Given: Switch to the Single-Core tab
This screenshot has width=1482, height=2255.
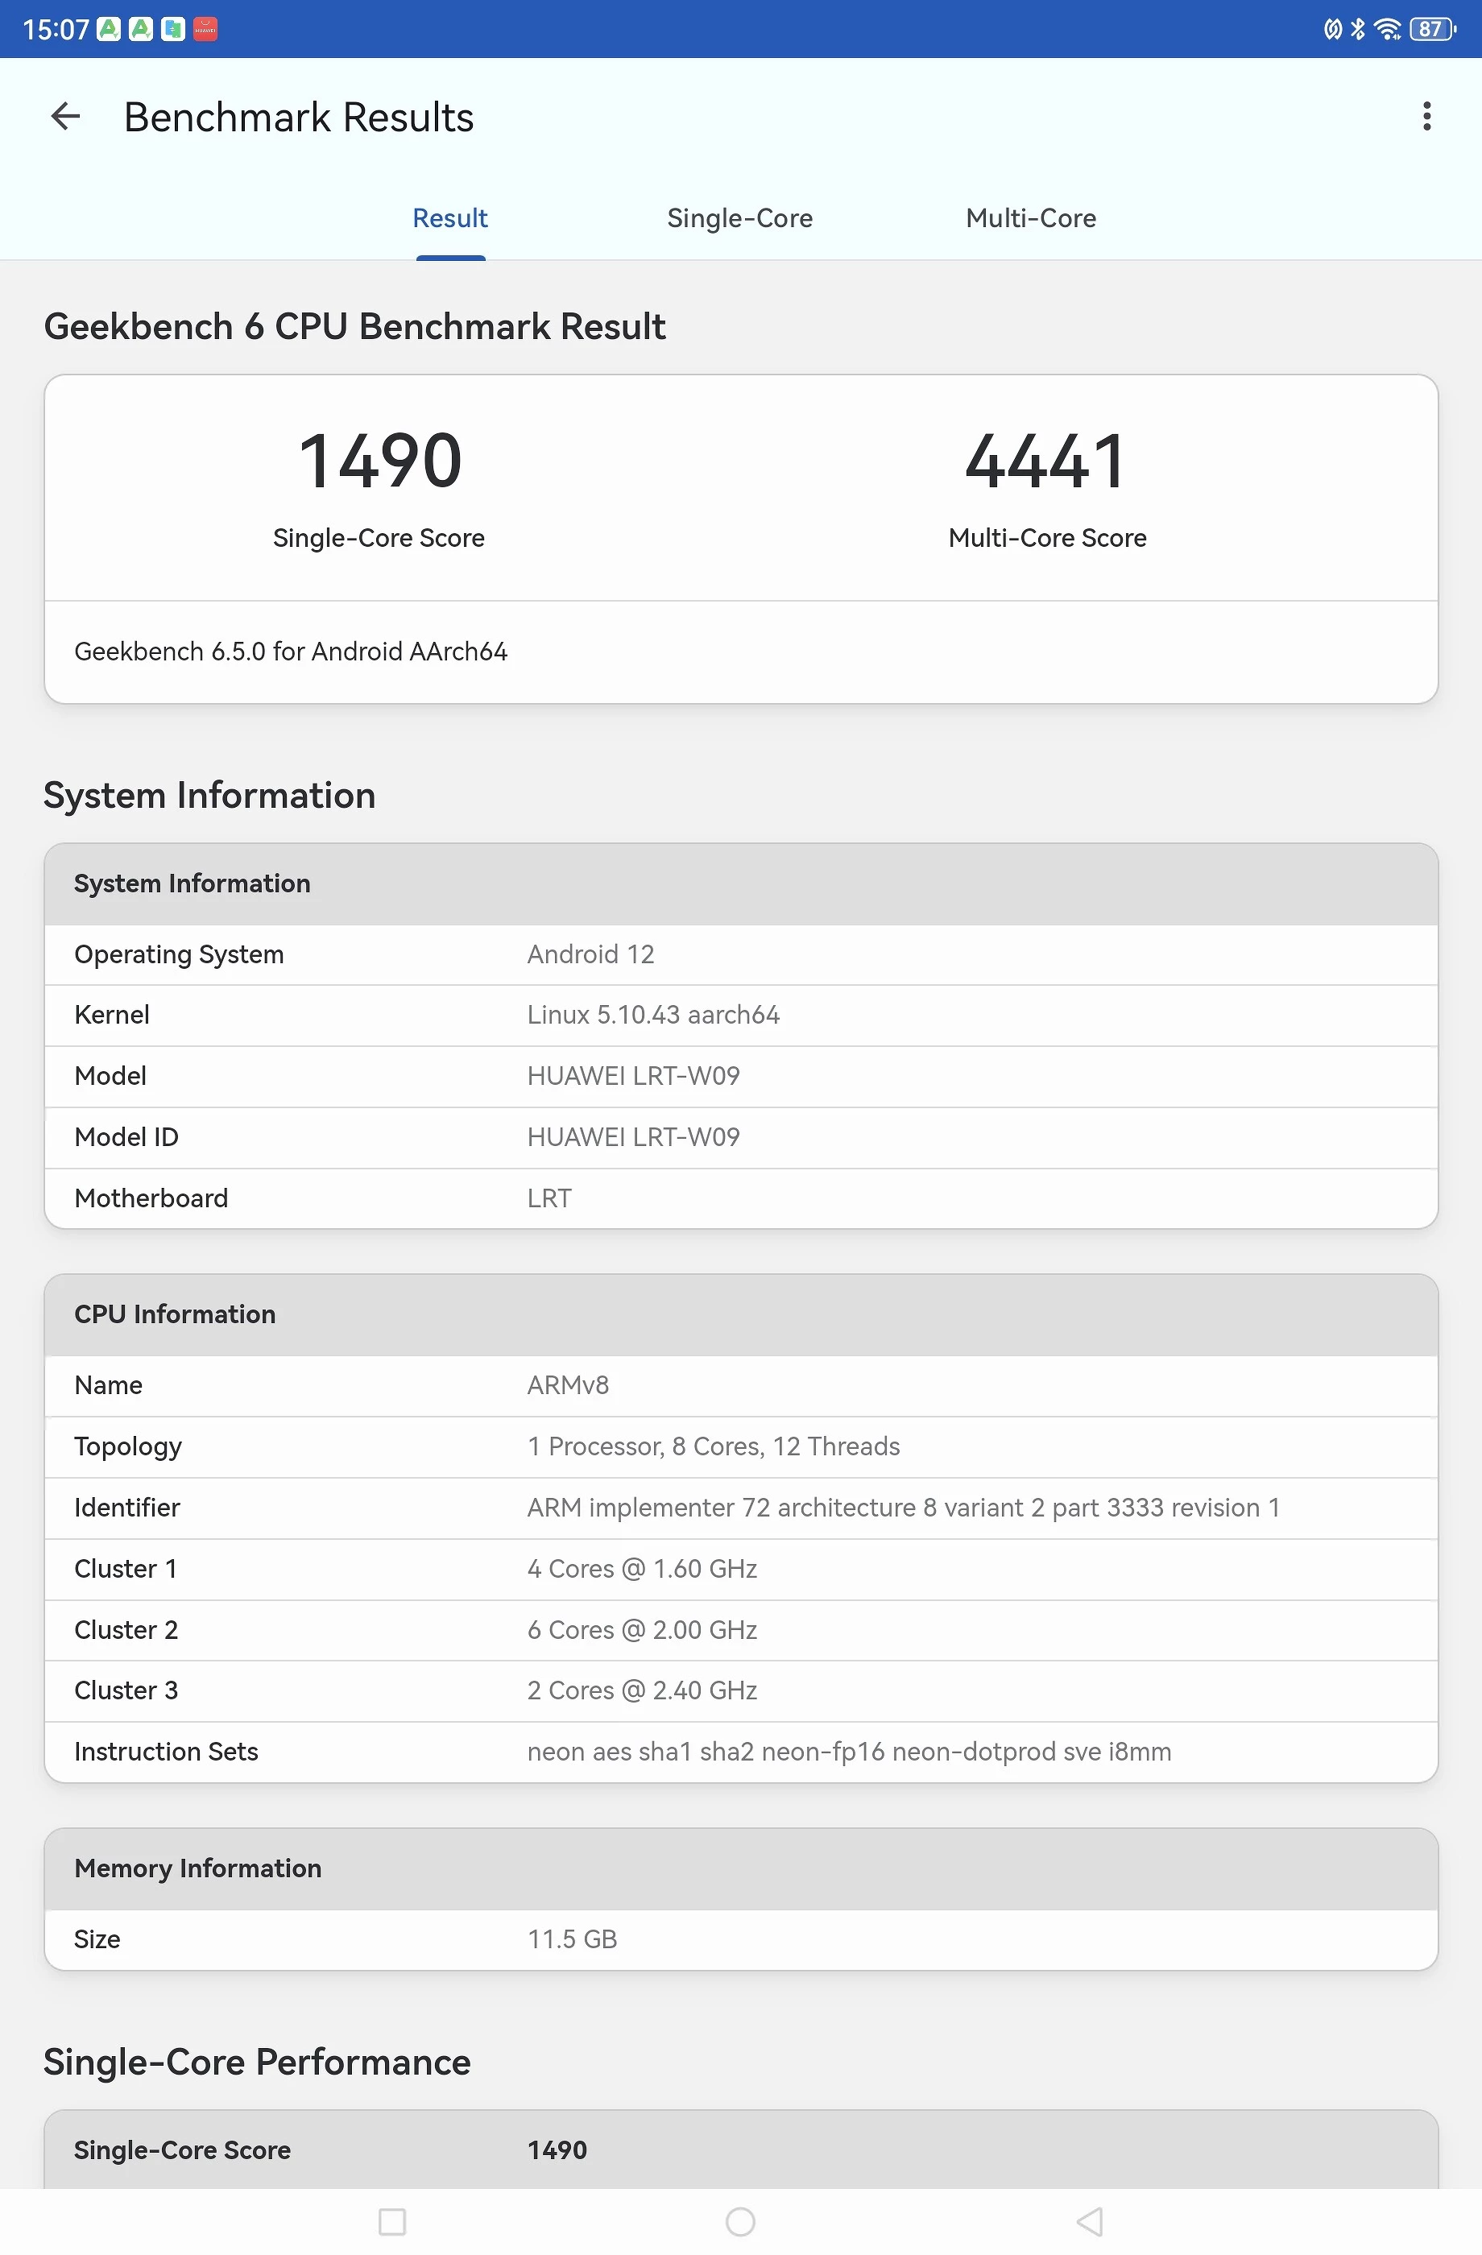Looking at the screenshot, I should [x=739, y=219].
